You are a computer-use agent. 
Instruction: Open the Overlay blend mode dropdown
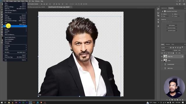(167, 50)
